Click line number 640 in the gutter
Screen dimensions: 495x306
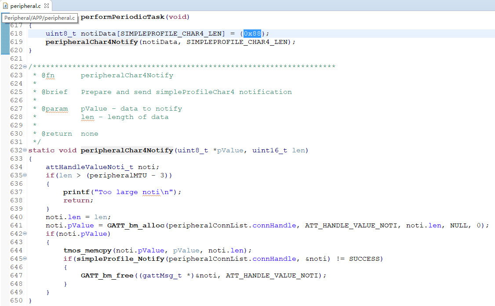point(16,217)
